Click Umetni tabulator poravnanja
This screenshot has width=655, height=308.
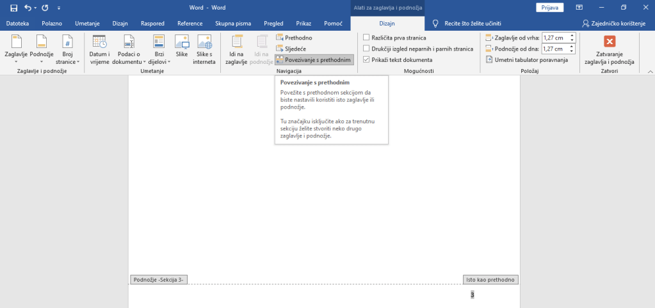click(526, 59)
